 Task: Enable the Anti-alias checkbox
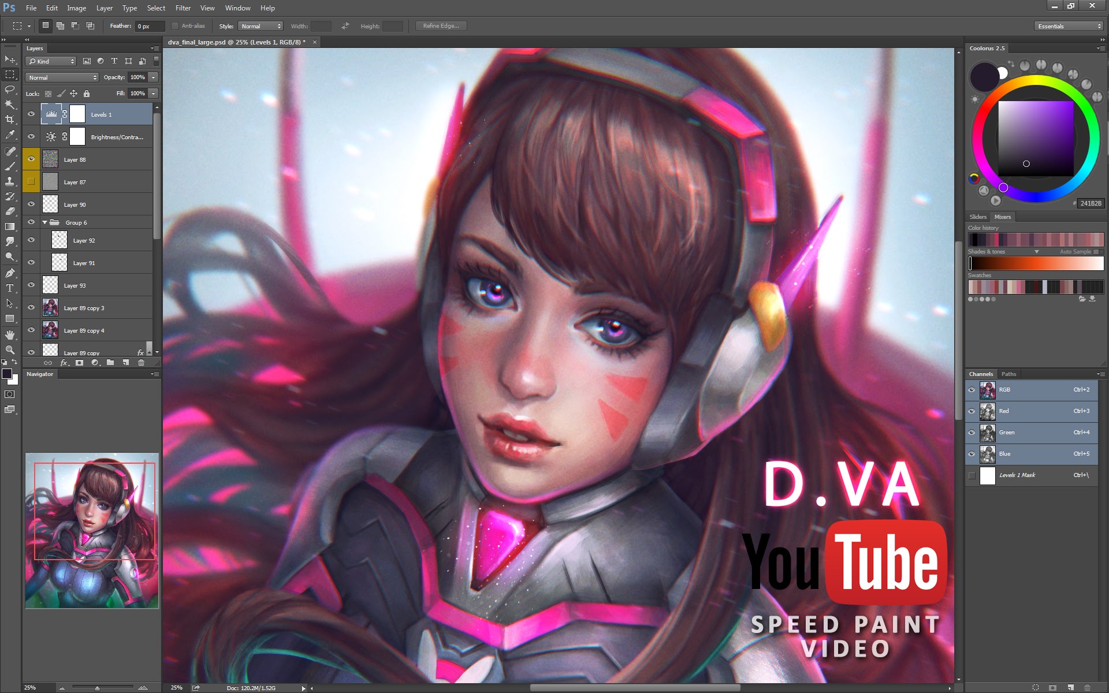pos(174,25)
